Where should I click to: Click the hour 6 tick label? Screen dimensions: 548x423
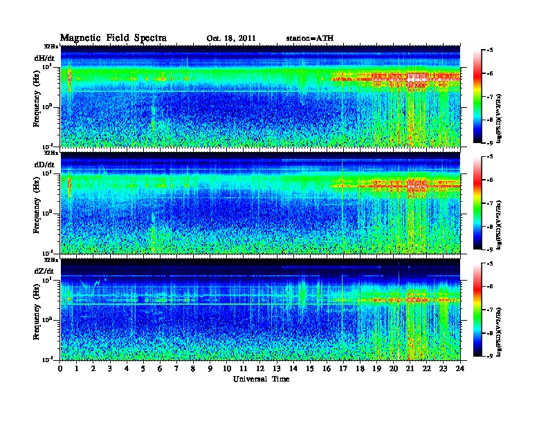pos(160,368)
